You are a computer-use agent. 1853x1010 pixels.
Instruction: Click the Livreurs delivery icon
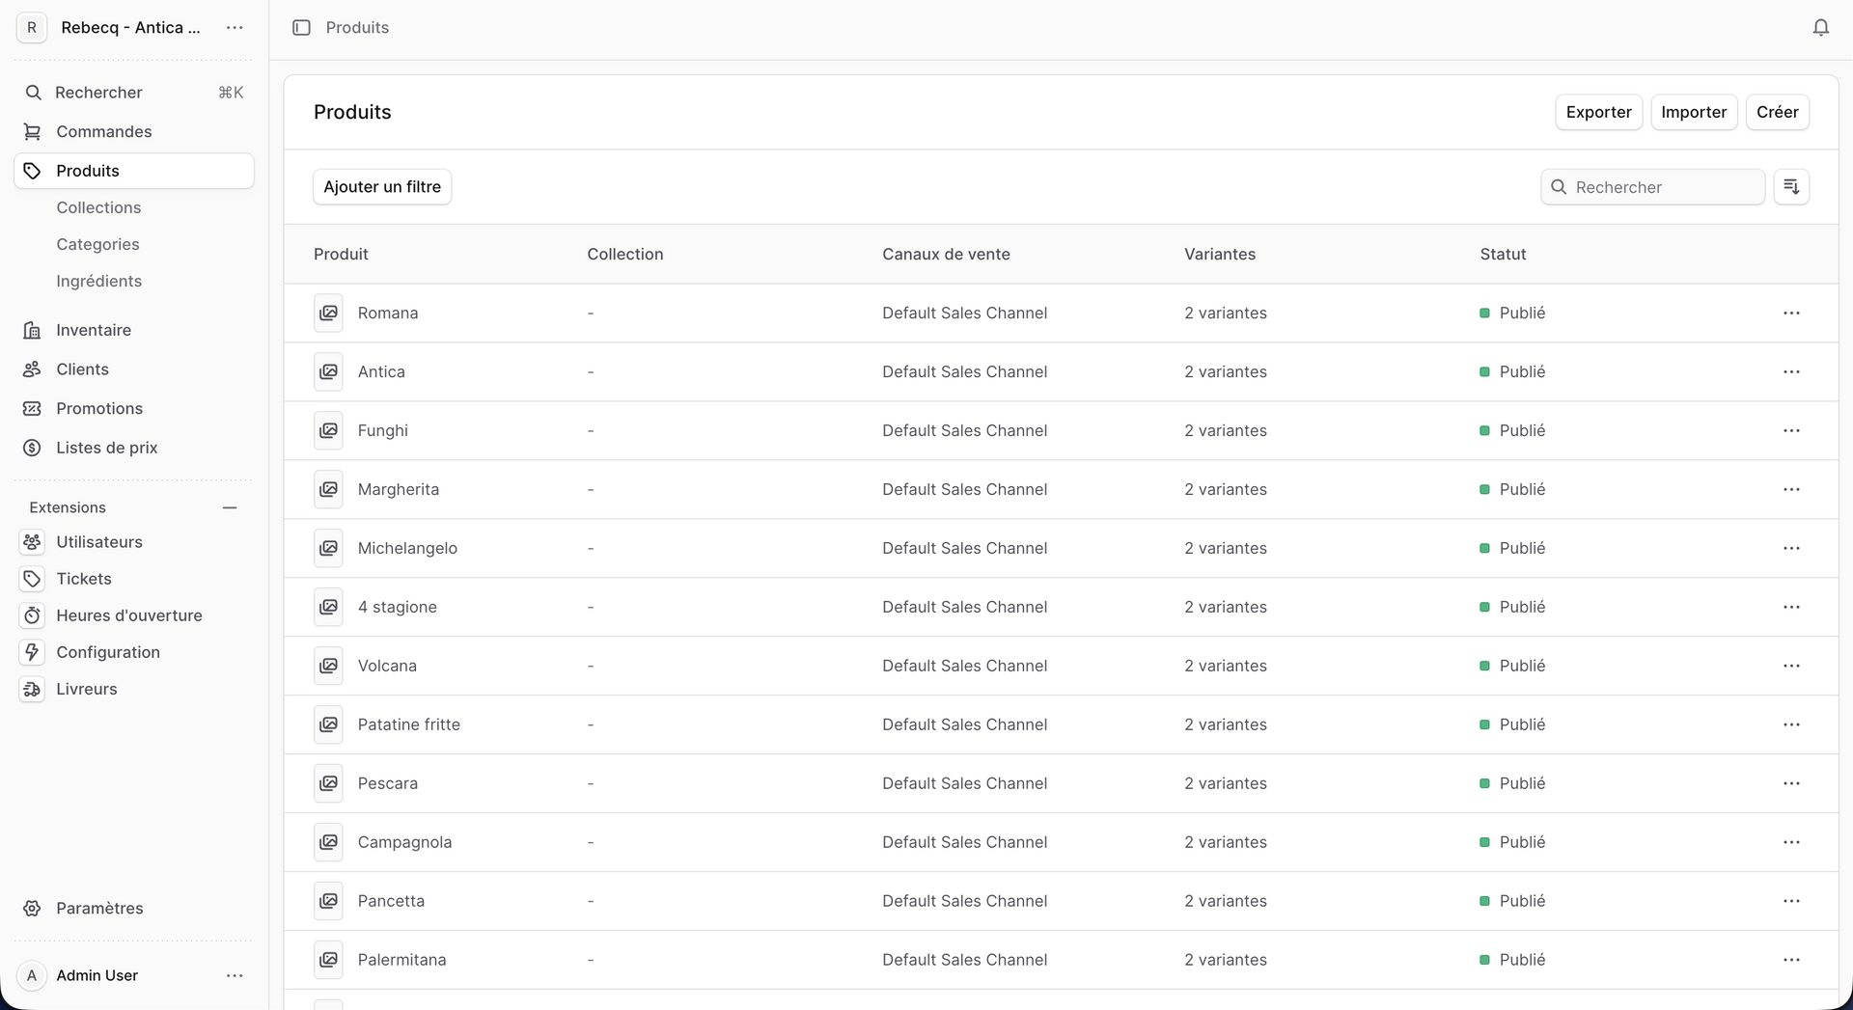pyautogui.click(x=32, y=689)
